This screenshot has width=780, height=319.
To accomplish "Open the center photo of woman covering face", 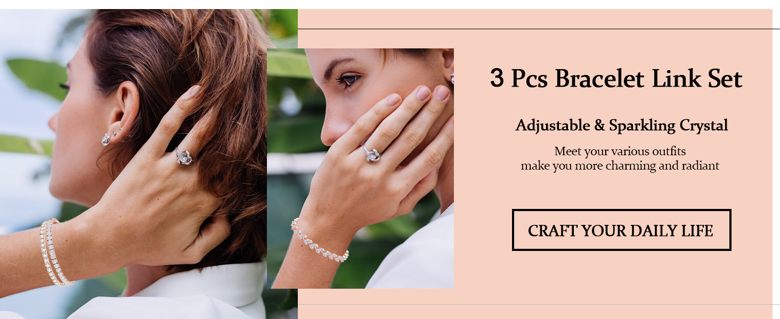I will (x=360, y=169).
